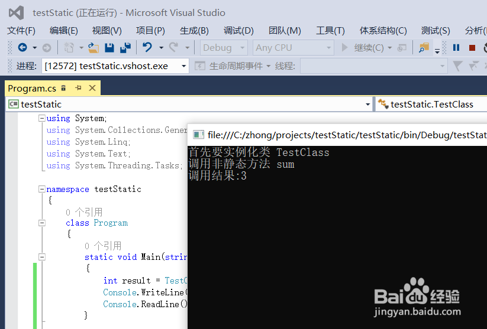This screenshot has width=487, height=329.
Task: Click the 'int result' code line
Action: 146,281
